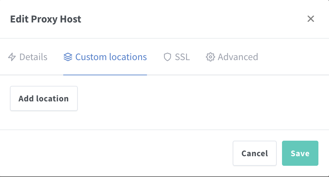
Task: Click the Edit Proxy Host title text
Action: point(46,19)
